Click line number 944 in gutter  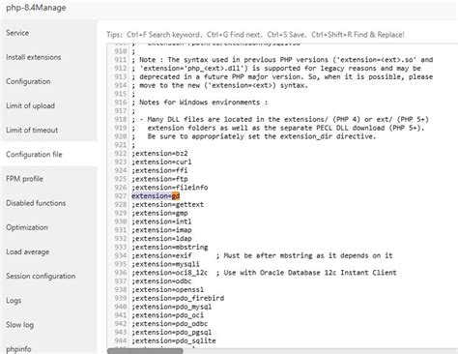pos(121,340)
